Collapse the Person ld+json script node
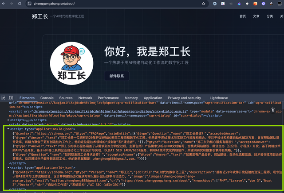The width and height of the screenshot is (284, 193). (8, 168)
